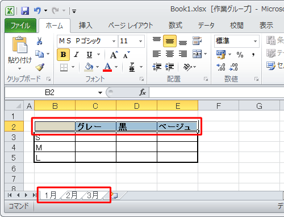Click Increase Font Size icon

point(114,55)
